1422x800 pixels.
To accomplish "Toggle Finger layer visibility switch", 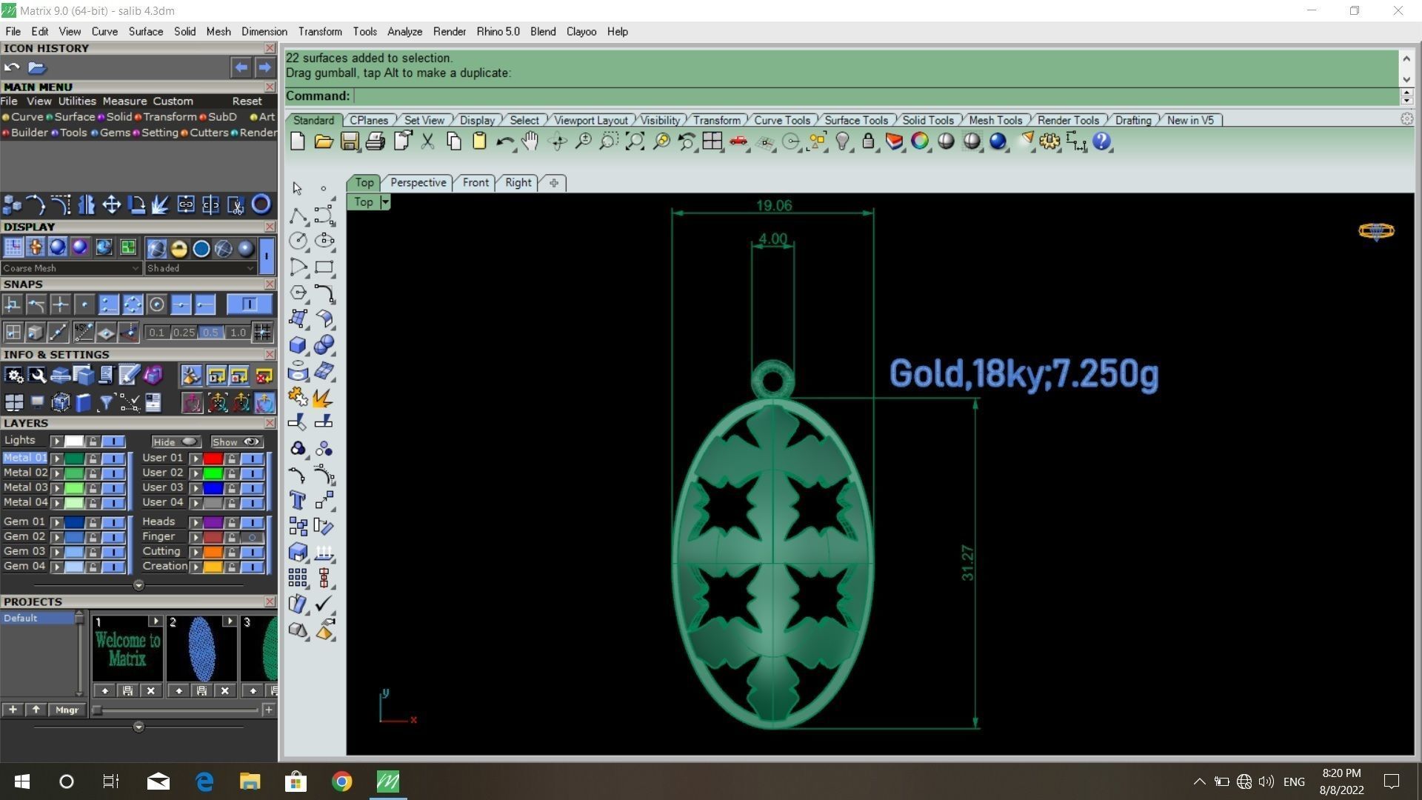I will point(252,537).
